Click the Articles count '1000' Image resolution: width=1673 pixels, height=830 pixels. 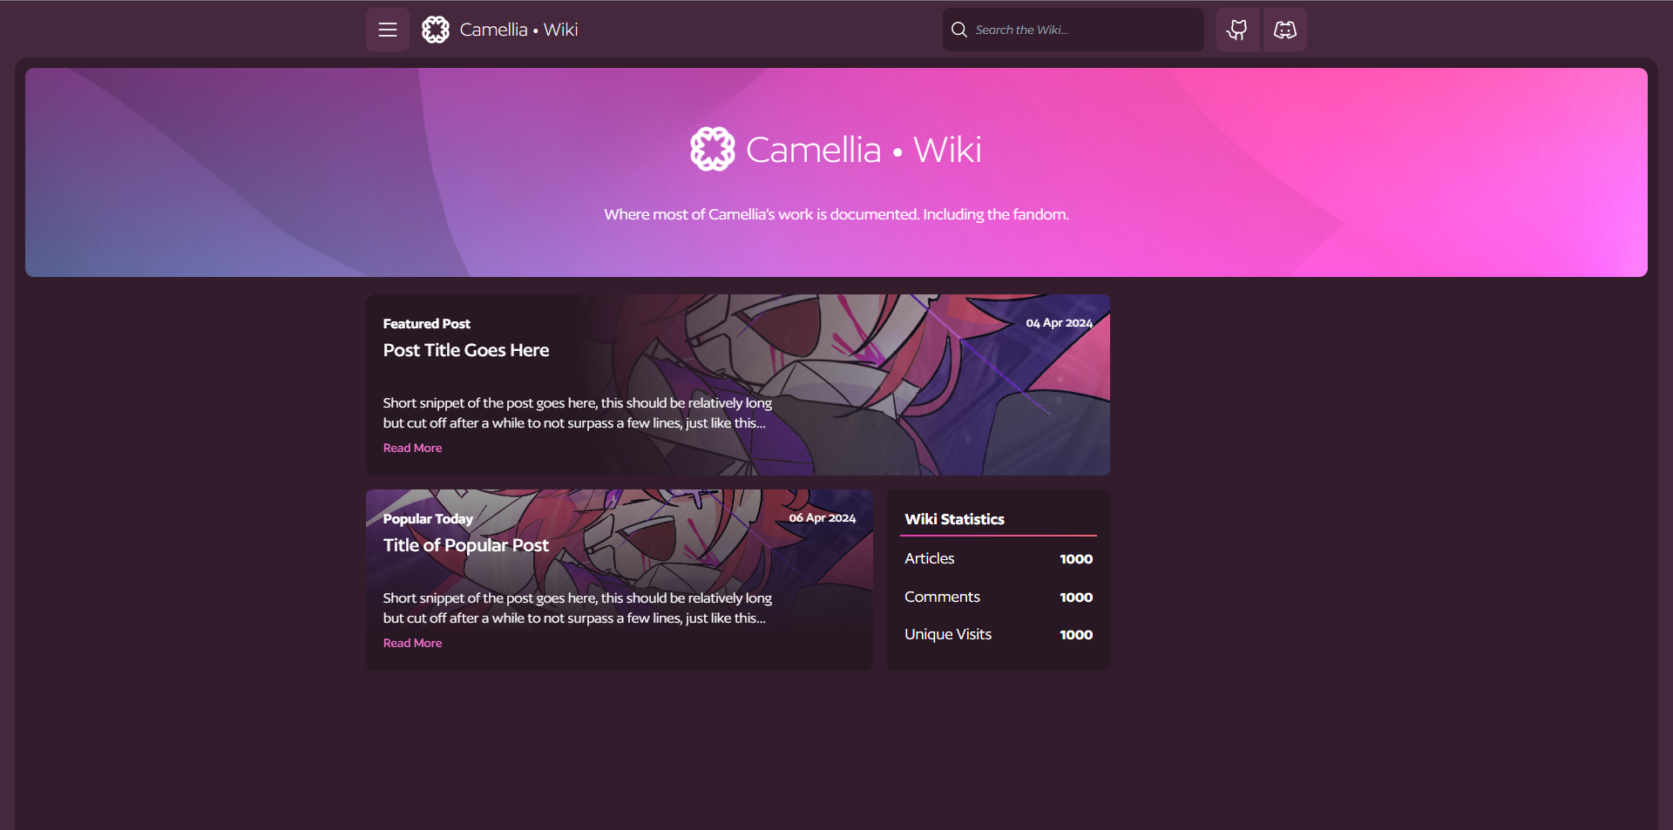(1076, 559)
